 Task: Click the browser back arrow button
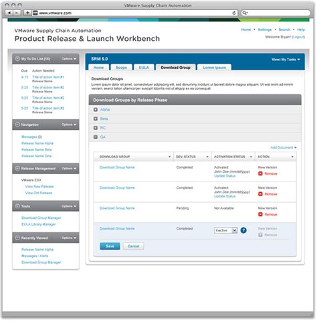[x=9, y=13]
